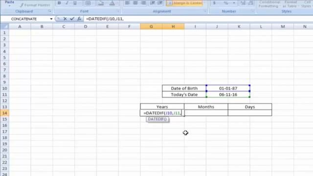
Task: Confirm formula entry with checkmark icon
Action: (x=72, y=19)
